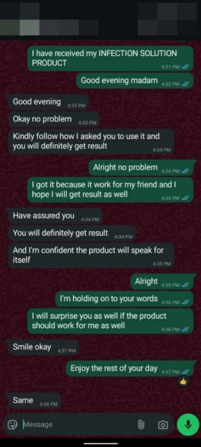Tap the 'Have assured you' message bubble
This screenshot has width=201, height=447.
55,216
